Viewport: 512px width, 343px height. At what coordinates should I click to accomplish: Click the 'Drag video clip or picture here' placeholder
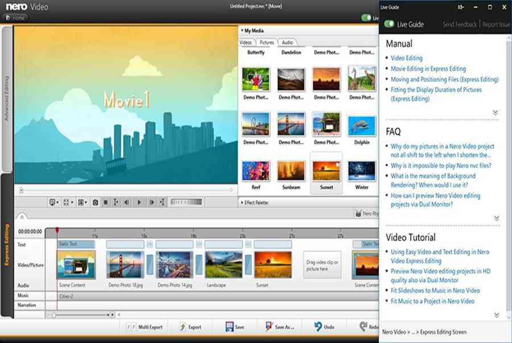(323, 265)
